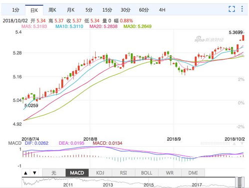This screenshot has width=249, height=188.
Task: Select the 日K daily candlestick tab
Action: tap(34, 10)
